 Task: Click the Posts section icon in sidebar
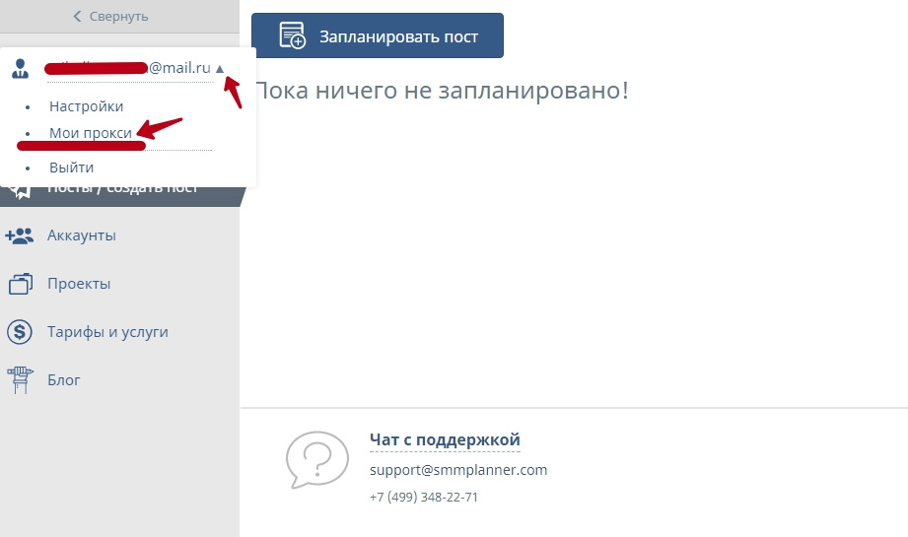coord(20,189)
